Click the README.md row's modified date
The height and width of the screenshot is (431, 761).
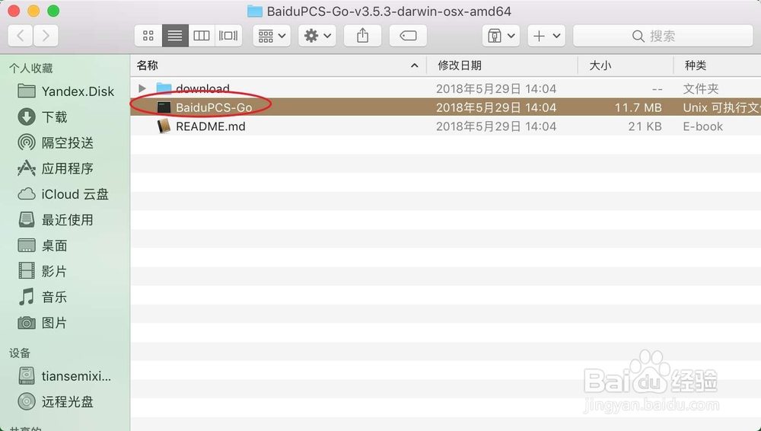pos(495,126)
